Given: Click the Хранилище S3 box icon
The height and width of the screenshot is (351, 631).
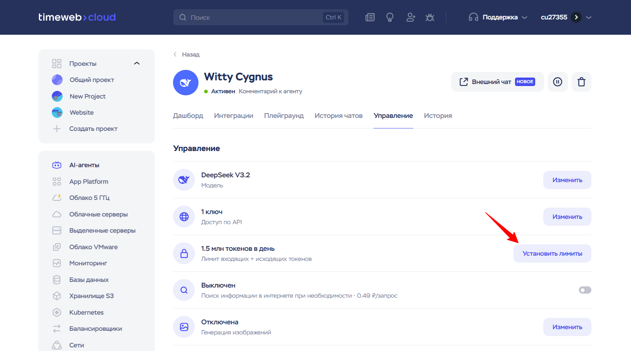Looking at the screenshot, I should click(57, 296).
